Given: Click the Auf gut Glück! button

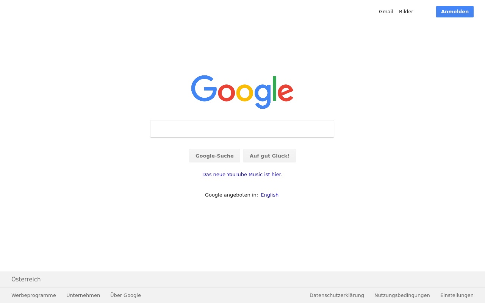Looking at the screenshot, I should tap(269, 156).
